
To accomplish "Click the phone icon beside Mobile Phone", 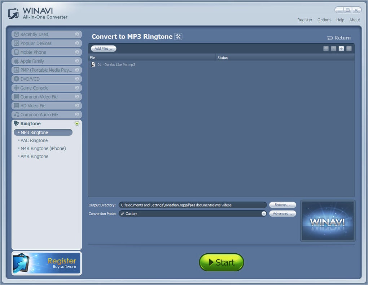I will point(16,52).
